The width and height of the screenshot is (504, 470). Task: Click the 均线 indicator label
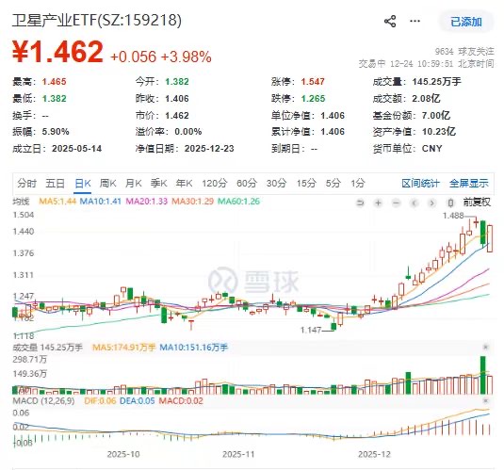tap(21, 202)
